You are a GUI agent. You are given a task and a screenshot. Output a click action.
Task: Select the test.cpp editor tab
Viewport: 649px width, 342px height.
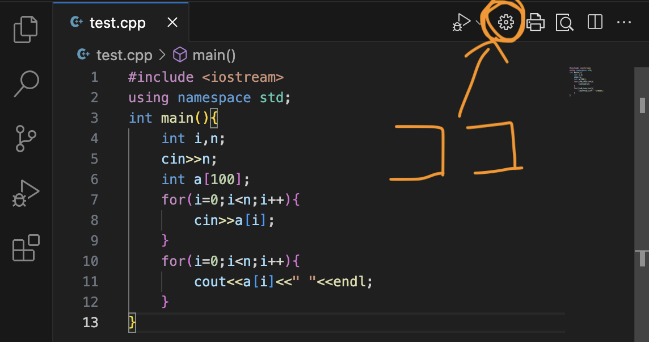tap(117, 23)
